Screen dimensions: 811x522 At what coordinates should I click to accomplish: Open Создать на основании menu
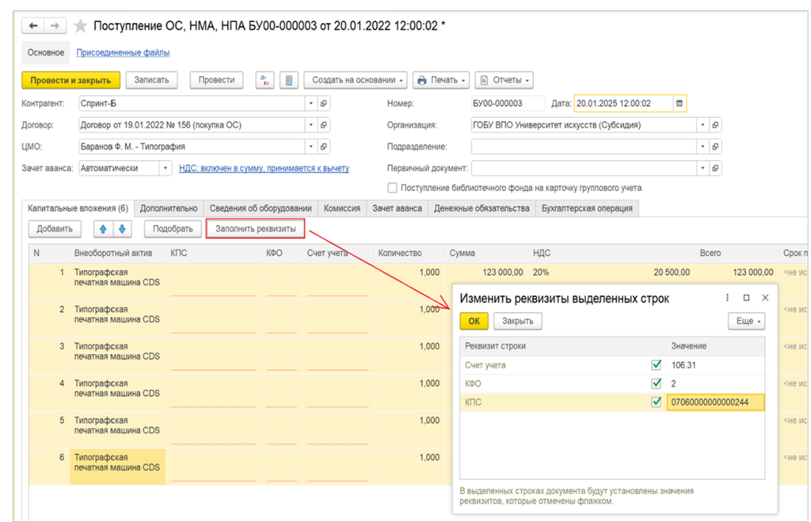[356, 80]
